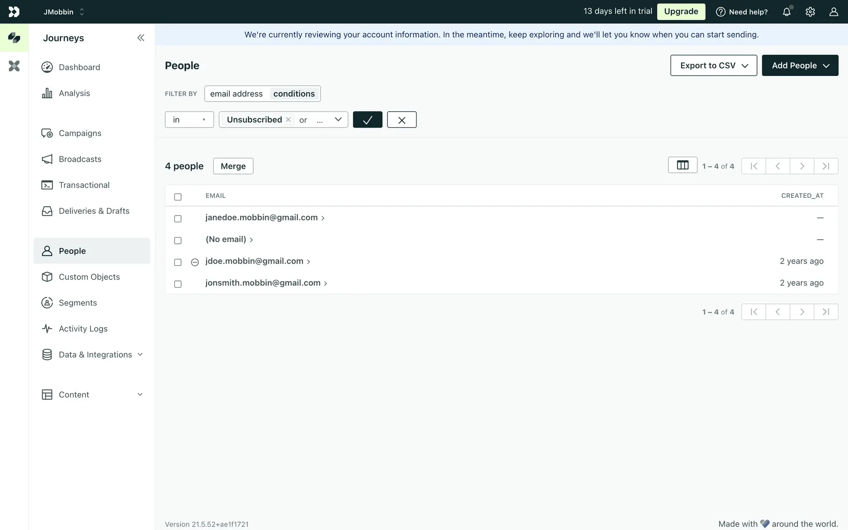Click the column layout chooser icon

coord(682,165)
